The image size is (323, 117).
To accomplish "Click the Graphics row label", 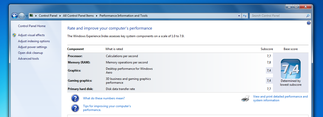I will click(x=74, y=71).
